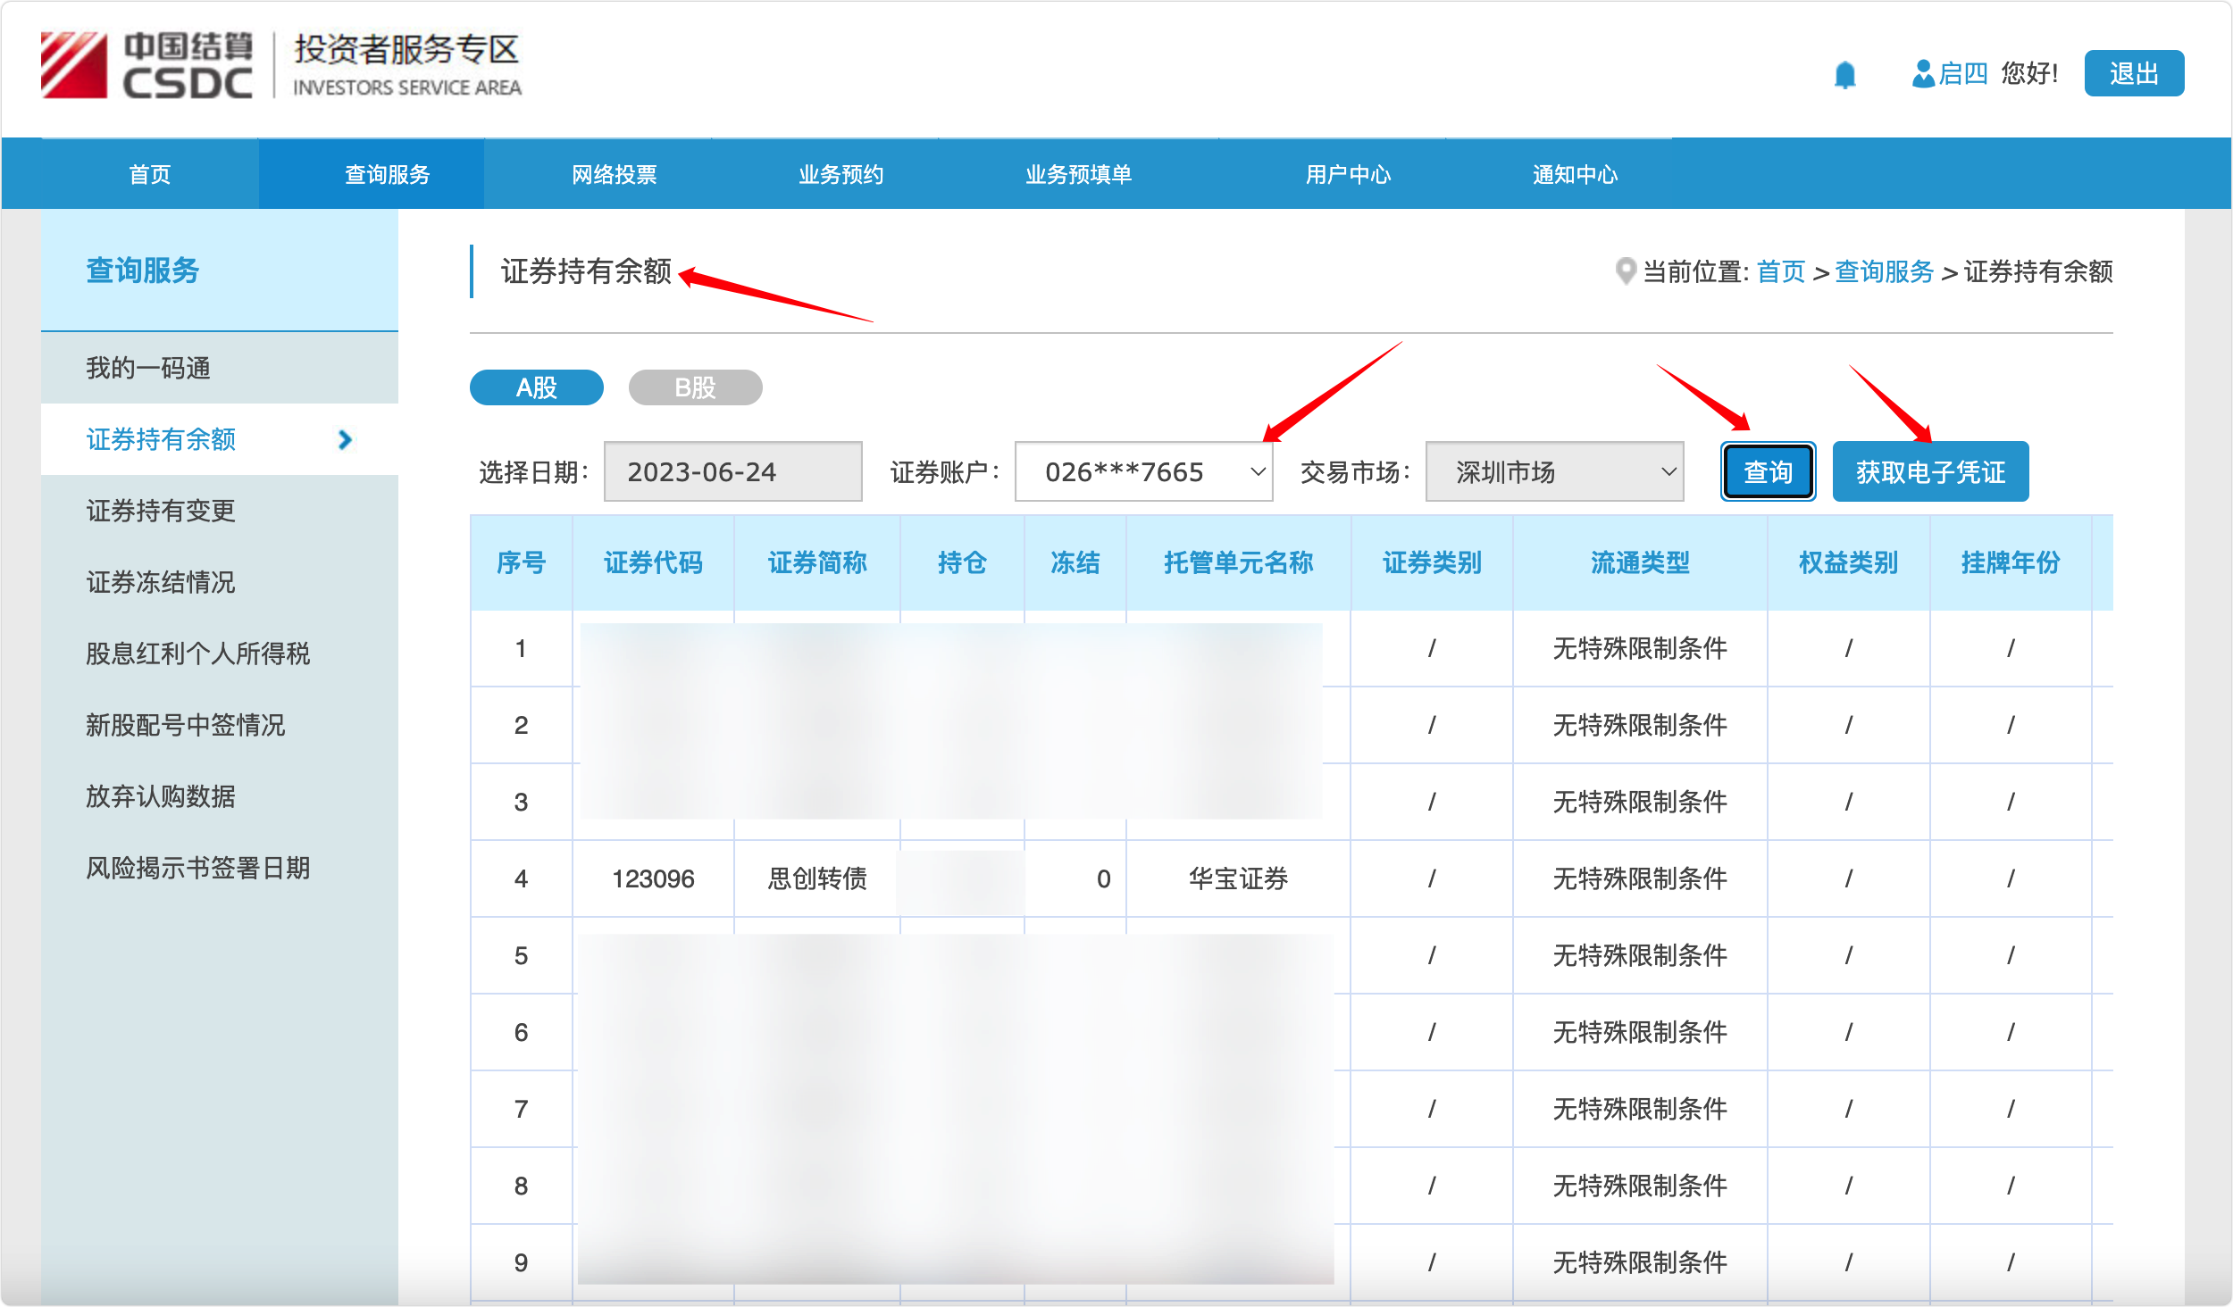Open 证券冻结情况 in the sidebar
The image size is (2233, 1307).
161,582
